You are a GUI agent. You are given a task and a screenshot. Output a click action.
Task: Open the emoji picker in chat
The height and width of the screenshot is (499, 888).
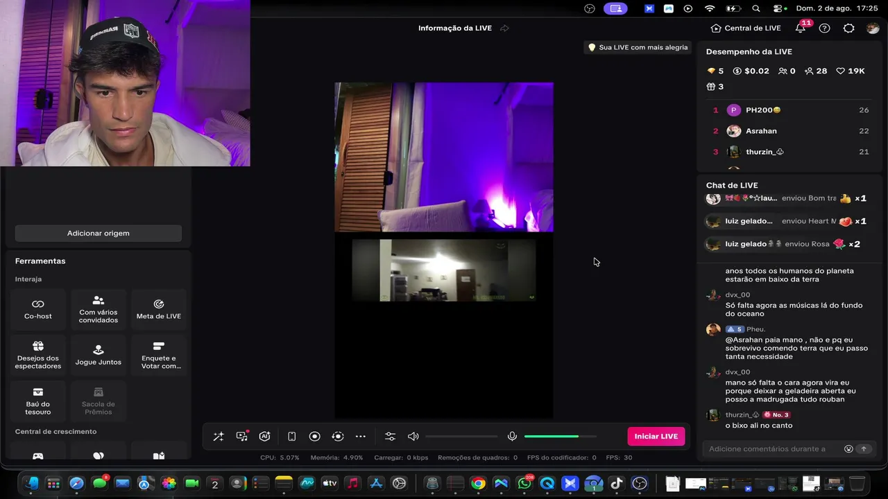[848, 449]
